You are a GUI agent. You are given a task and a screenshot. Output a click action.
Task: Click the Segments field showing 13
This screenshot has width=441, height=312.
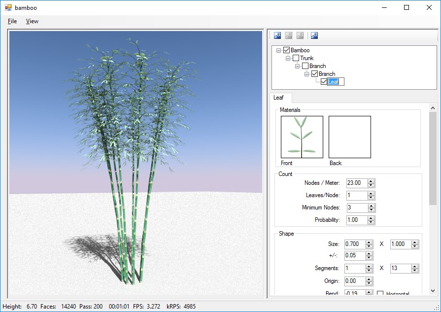[x=401, y=269]
